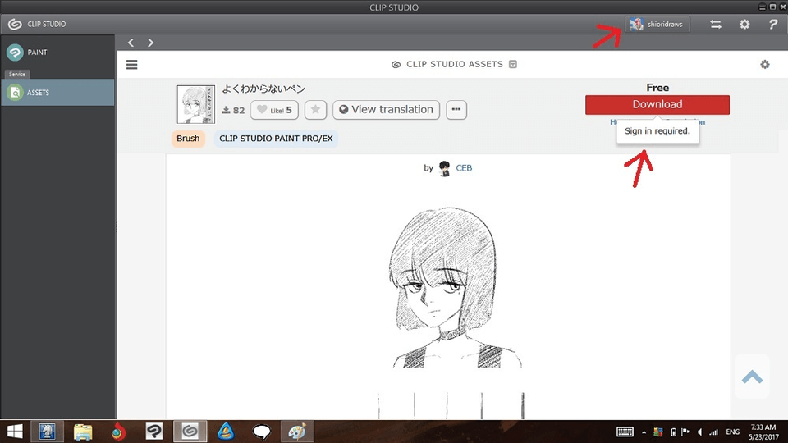Click the download count 82
The width and height of the screenshot is (788, 443).
(x=234, y=111)
